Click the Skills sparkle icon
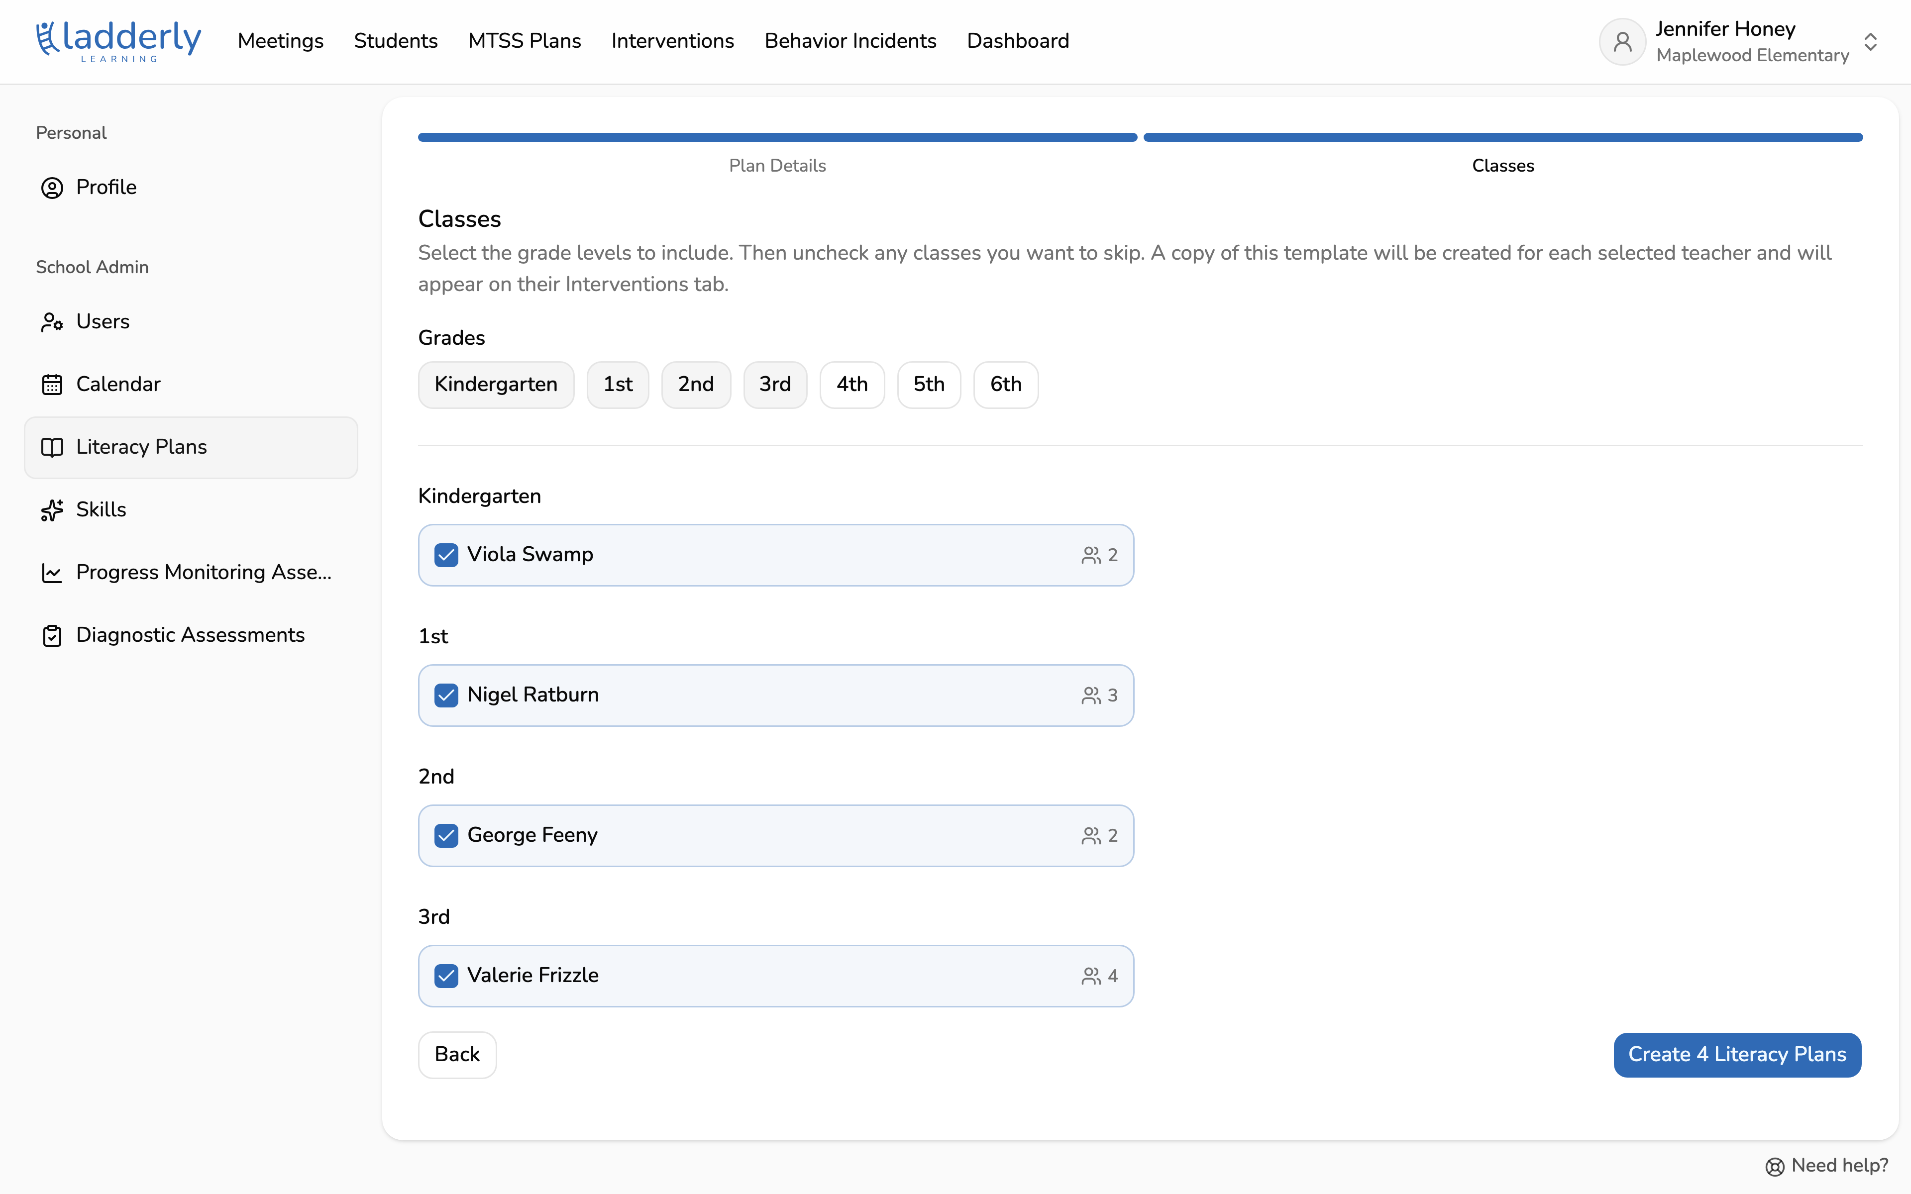The image size is (1911, 1194). [x=52, y=510]
